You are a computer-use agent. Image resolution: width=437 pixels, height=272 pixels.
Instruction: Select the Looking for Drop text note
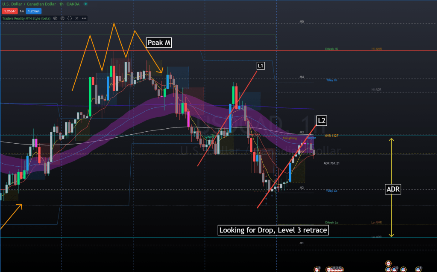click(273, 230)
